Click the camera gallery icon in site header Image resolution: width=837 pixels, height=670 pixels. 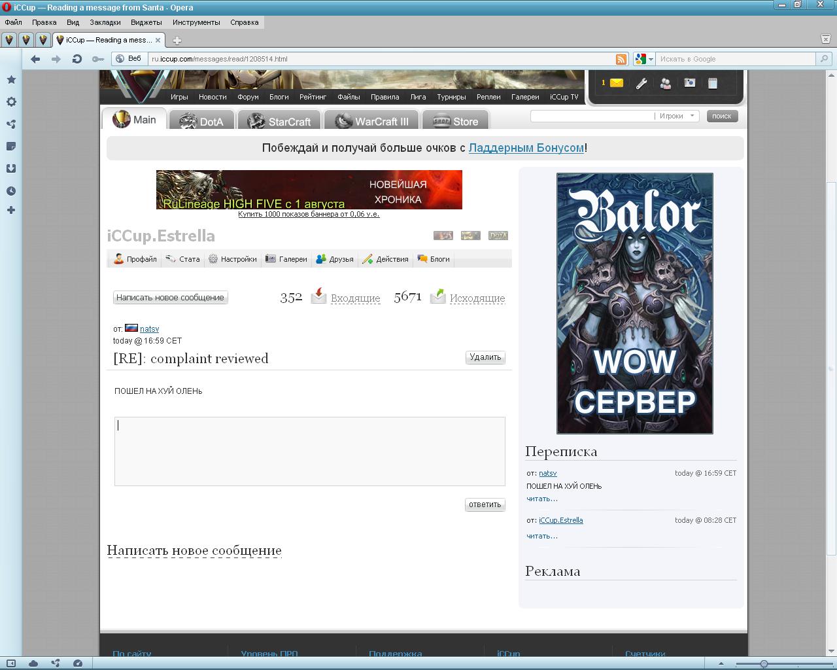[689, 83]
